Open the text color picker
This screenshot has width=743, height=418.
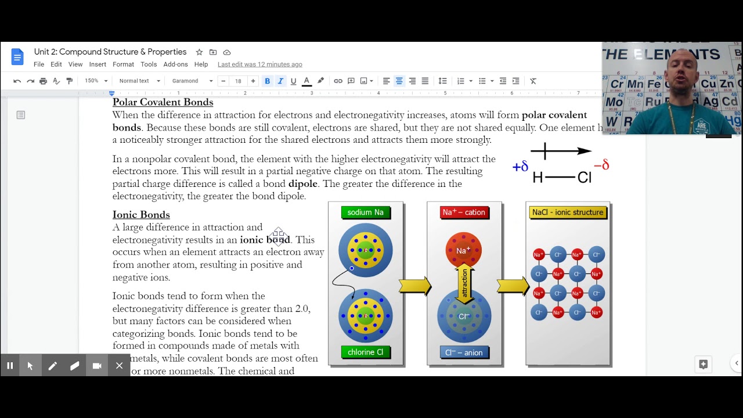306,81
